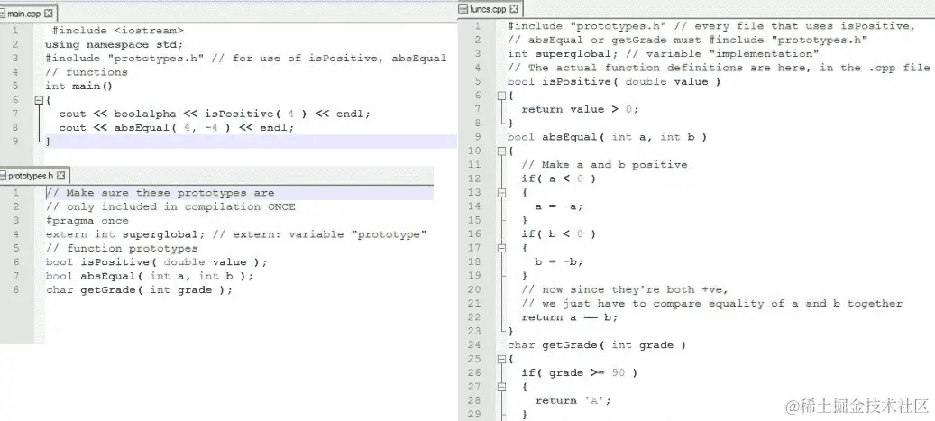This screenshot has height=421, width=935.
Task: Click the 'if( b < 0 )' line
Action: point(559,233)
